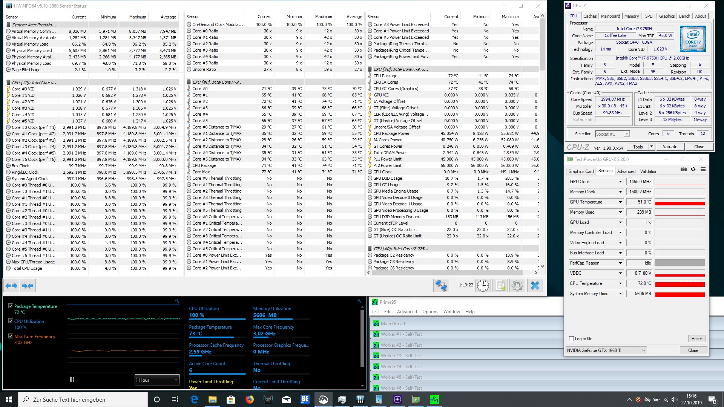Open Prime95 Options menu

(430, 312)
